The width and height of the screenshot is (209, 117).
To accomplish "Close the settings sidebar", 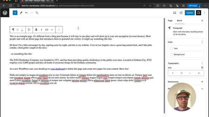I will 202,20.
